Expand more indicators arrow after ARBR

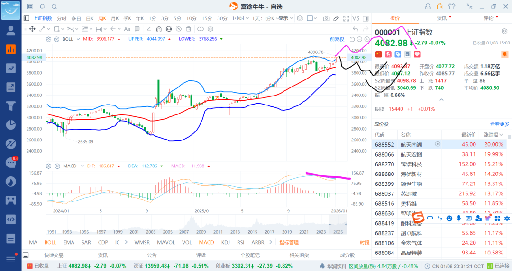point(271,242)
